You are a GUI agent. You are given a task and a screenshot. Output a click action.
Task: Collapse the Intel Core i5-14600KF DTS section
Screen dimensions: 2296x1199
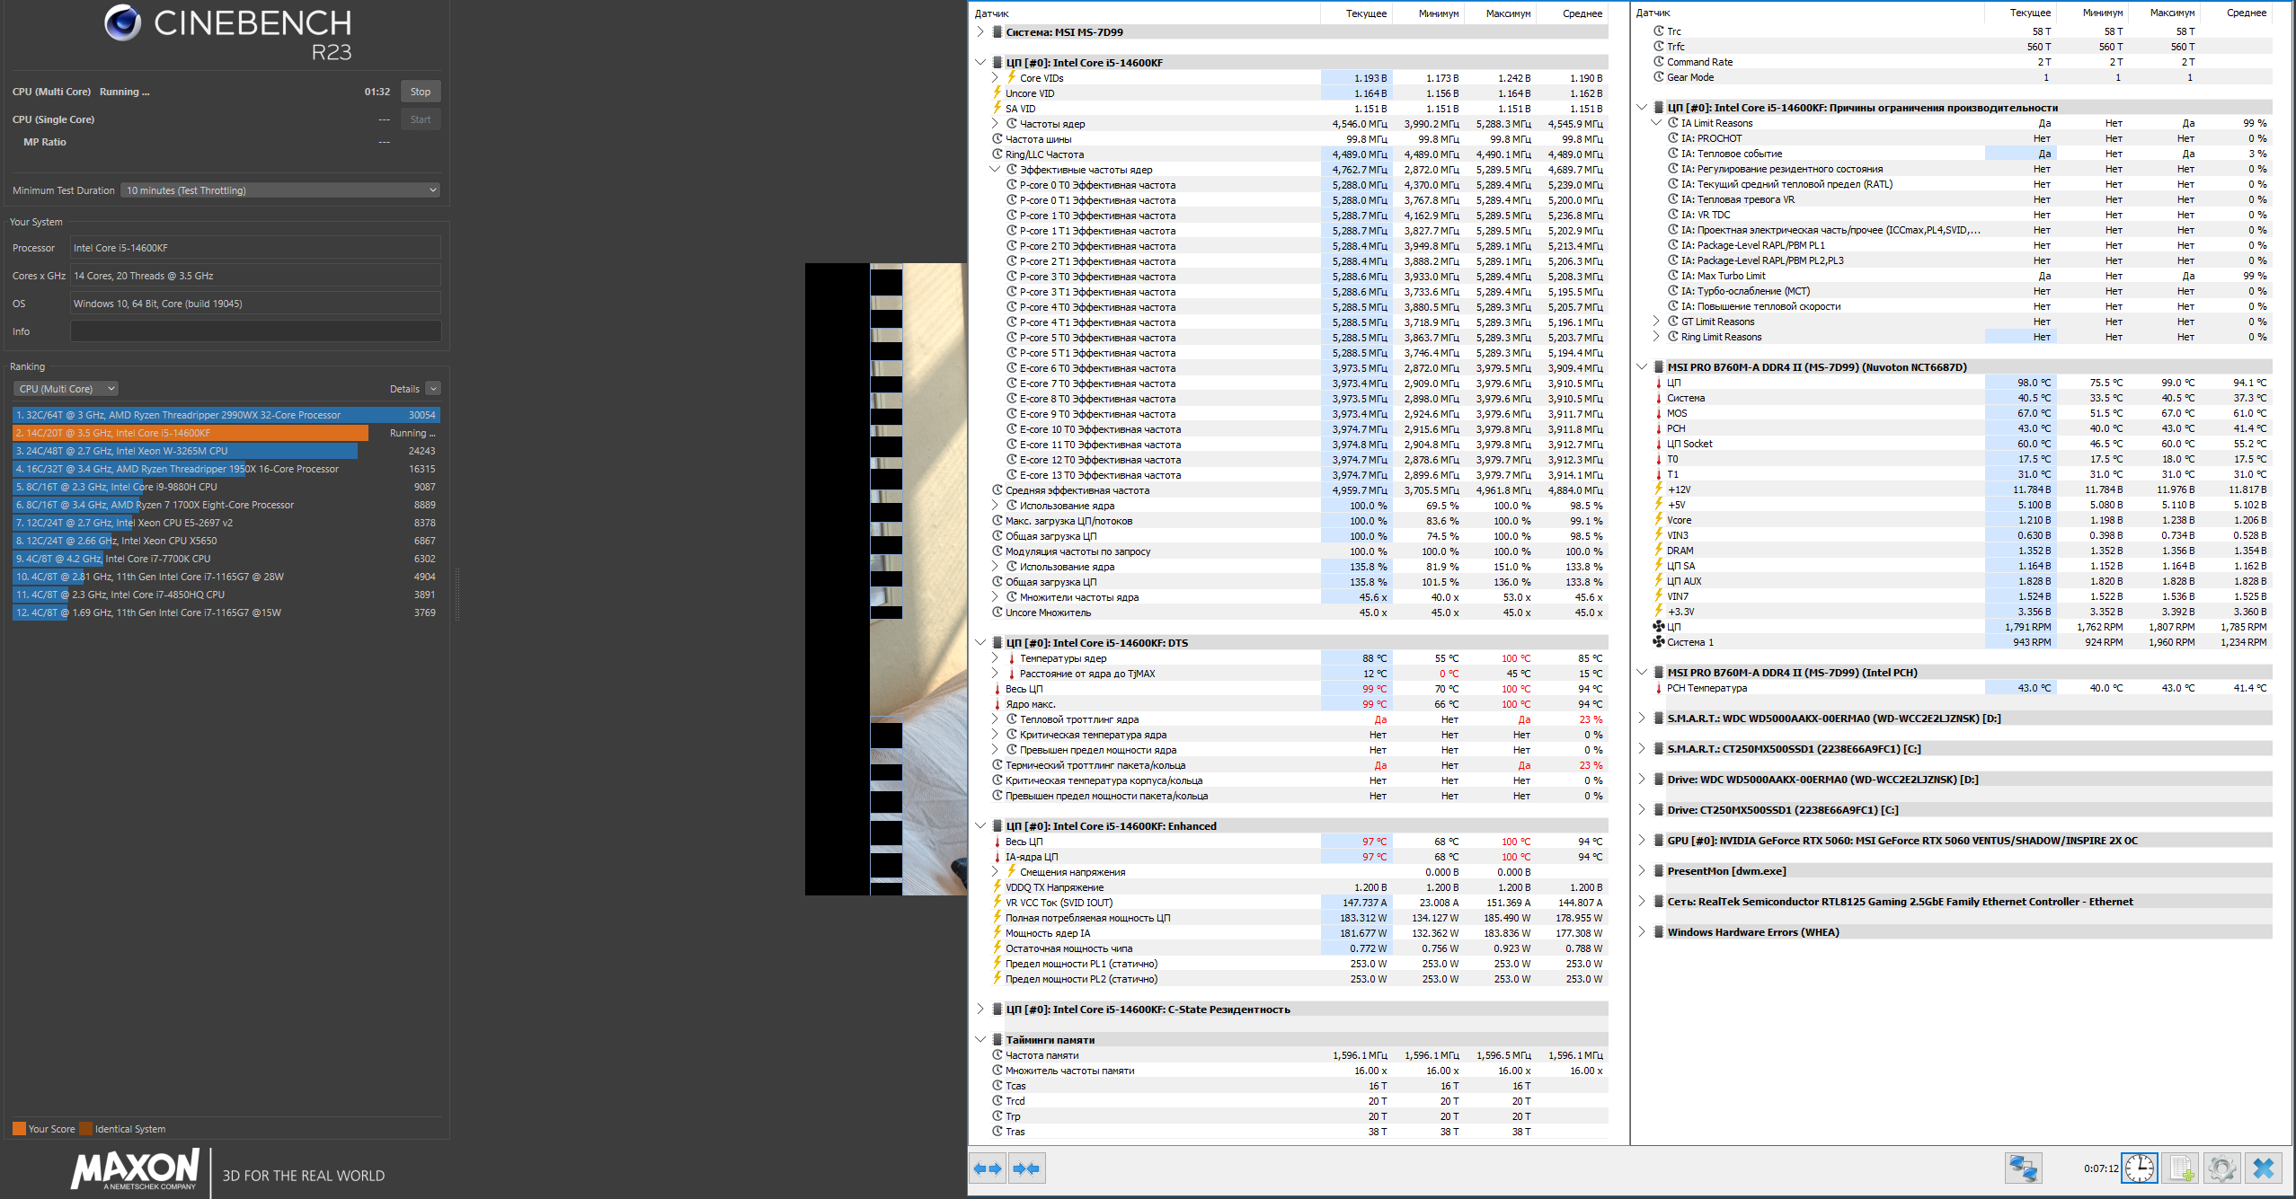[x=980, y=643]
